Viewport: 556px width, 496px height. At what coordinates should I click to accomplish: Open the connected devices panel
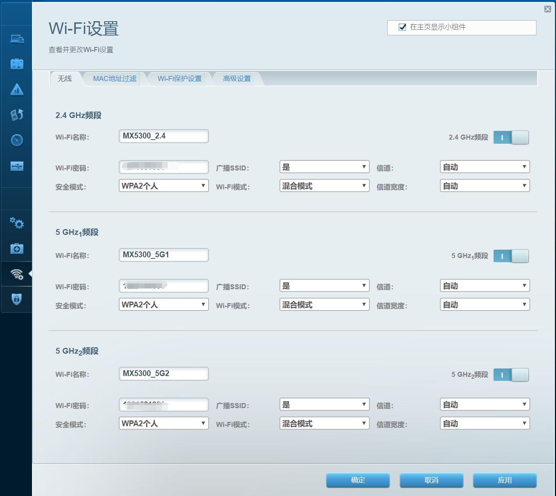(17, 39)
